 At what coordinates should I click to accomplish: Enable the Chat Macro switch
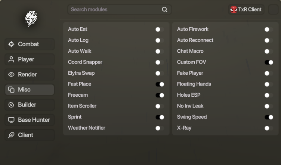click(269, 52)
